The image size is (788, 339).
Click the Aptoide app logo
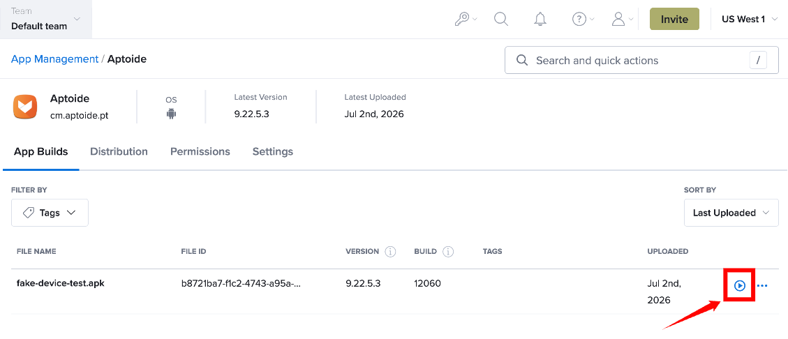point(25,107)
